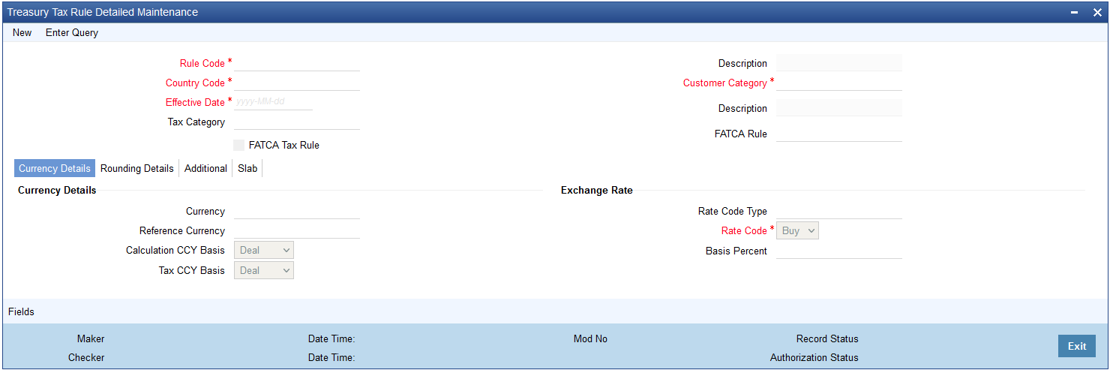Click the Authorization Status label
This screenshot has height=370, width=1110.
[814, 357]
